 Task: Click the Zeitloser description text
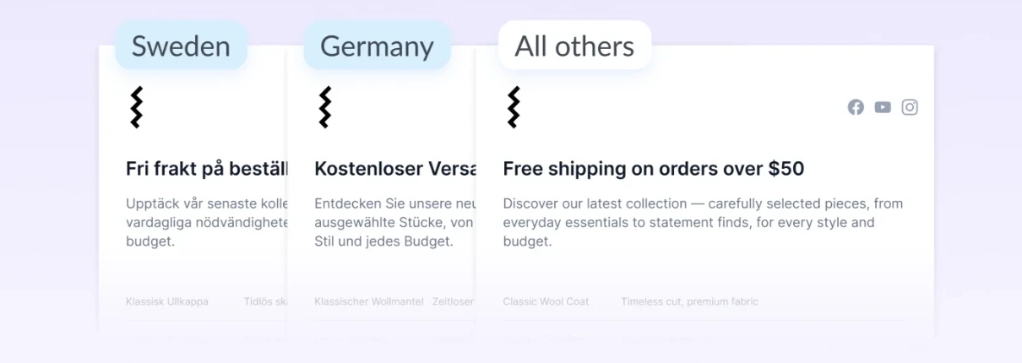pyautogui.click(x=454, y=301)
